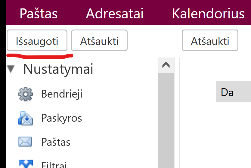The image size is (251, 168).
Task: Select the Nustatymai heading text
Action: [58, 69]
